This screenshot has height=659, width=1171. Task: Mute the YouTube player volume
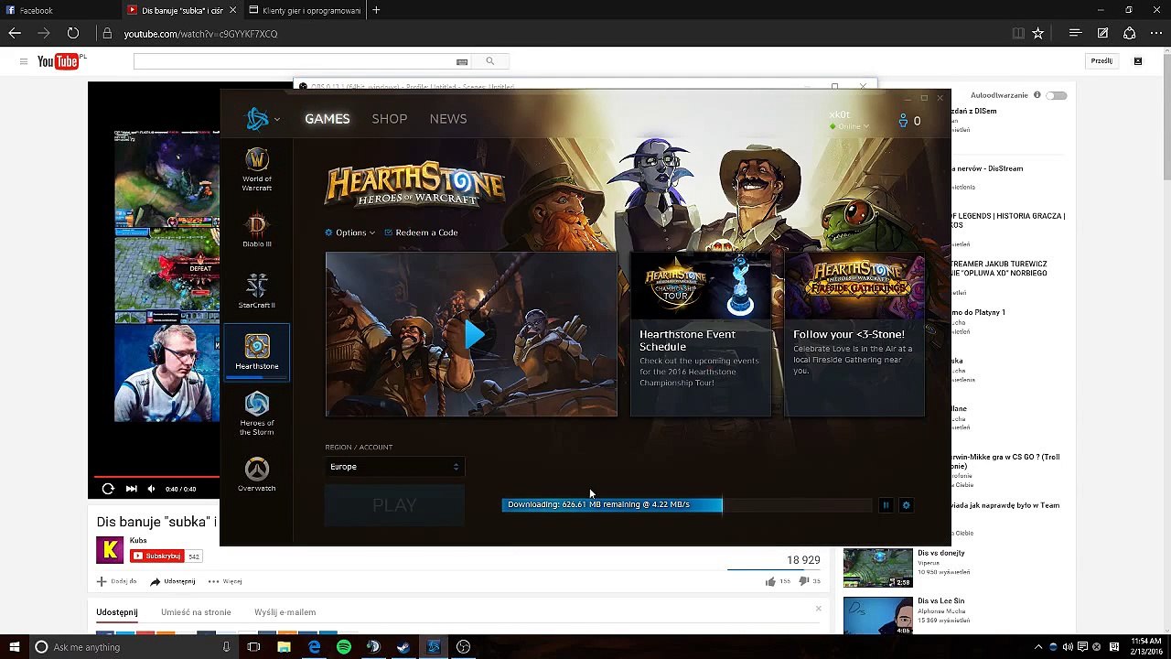click(152, 489)
